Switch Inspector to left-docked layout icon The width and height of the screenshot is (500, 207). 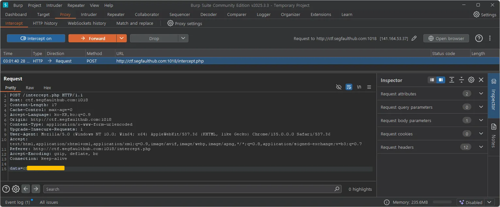pyautogui.click(x=432, y=80)
